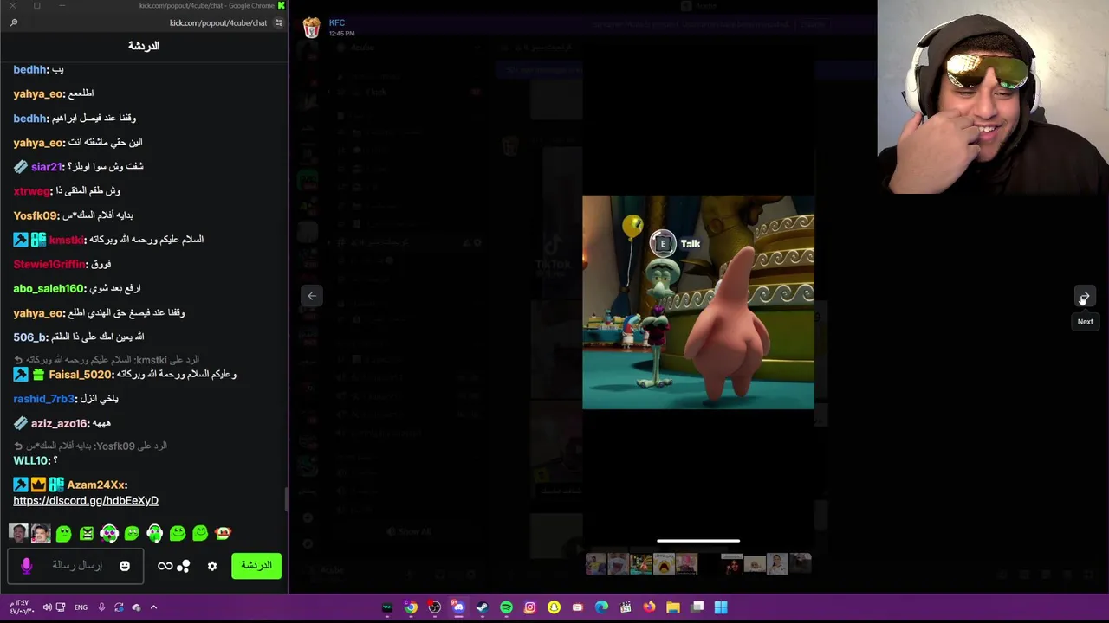Open Task View from the taskbar
Viewport: 1109px width, 623px height.
(x=697, y=607)
